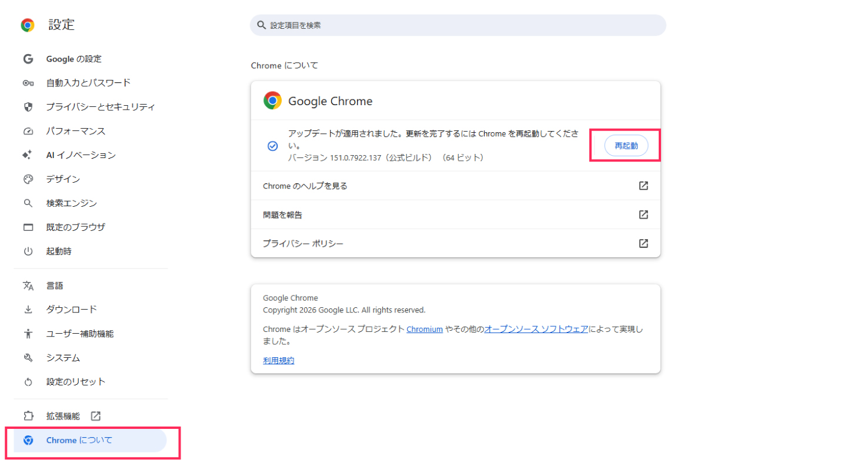841x470 pixels.
Task: Click external link icon on Chrome のヘルプを見る row
Action: tap(643, 186)
